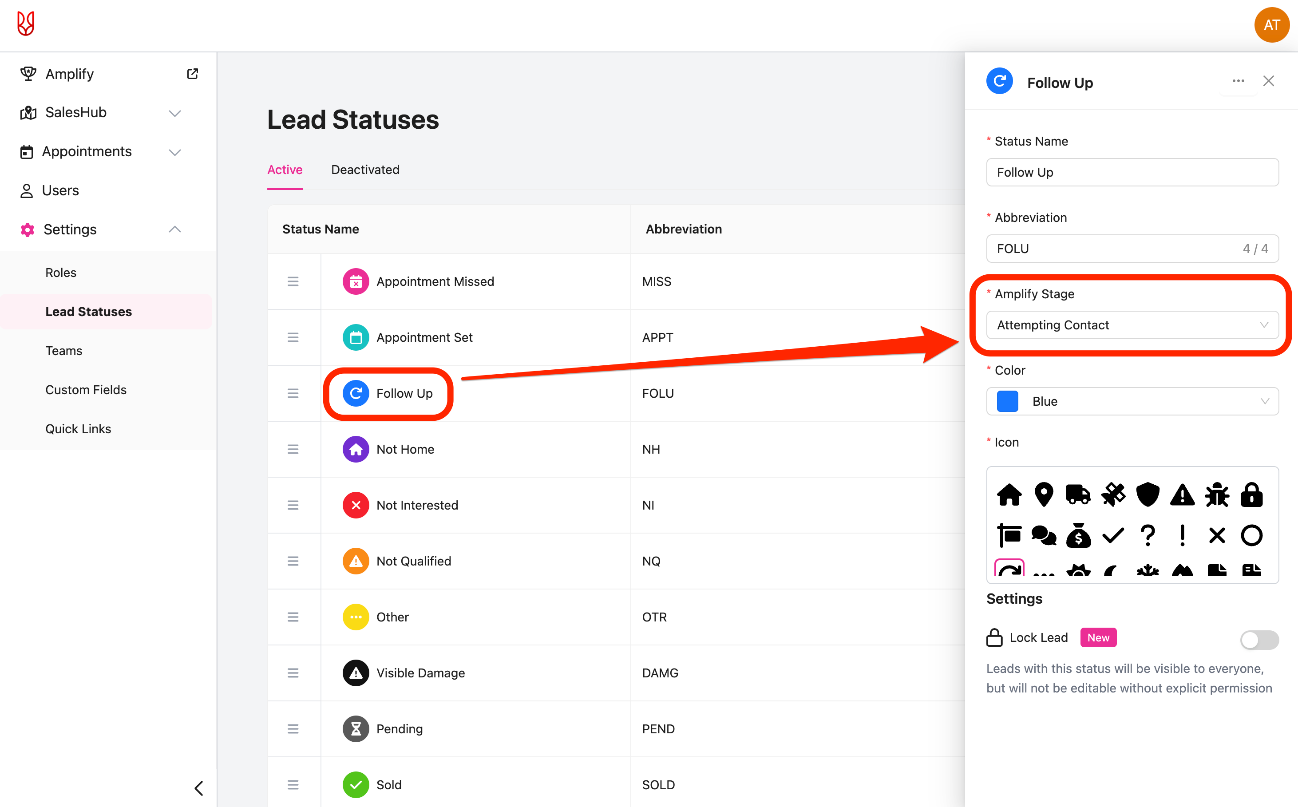1298x807 pixels.
Task: Pick the money bag icon
Action: [x=1078, y=535]
